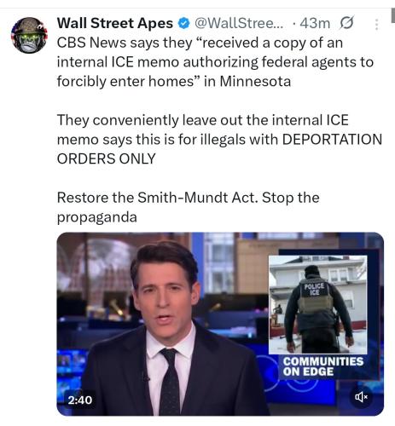Select the COMMUNITIES ON EDGE caption

coord(323,366)
